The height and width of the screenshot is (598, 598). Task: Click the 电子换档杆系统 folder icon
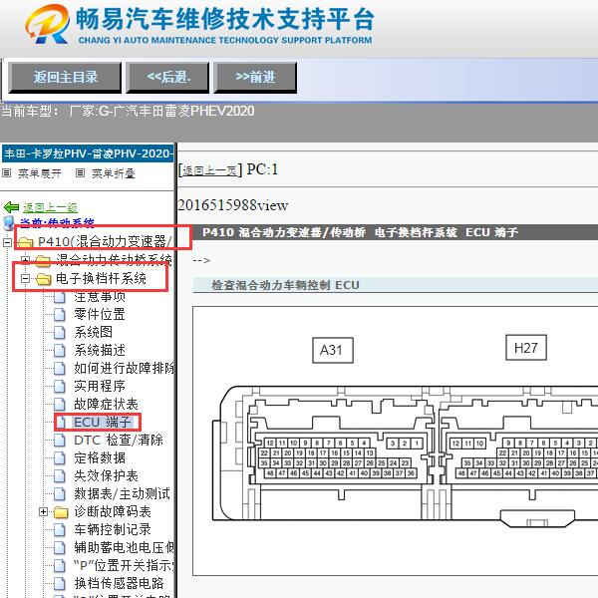coord(43,279)
